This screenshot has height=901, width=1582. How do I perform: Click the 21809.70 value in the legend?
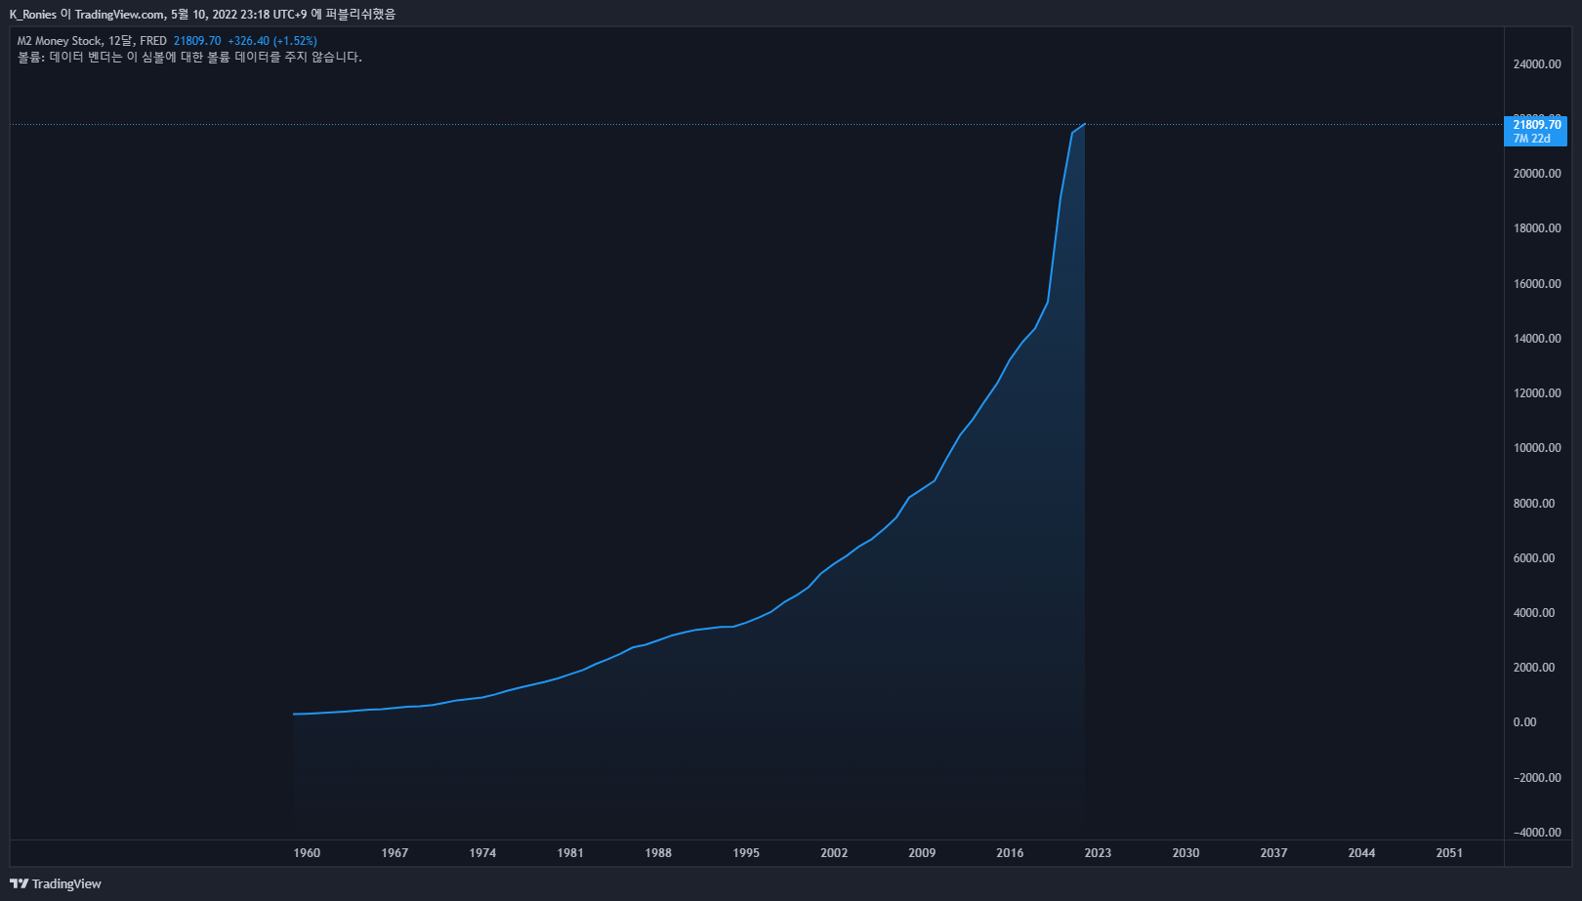pyautogui.click(x=197, y=41)
